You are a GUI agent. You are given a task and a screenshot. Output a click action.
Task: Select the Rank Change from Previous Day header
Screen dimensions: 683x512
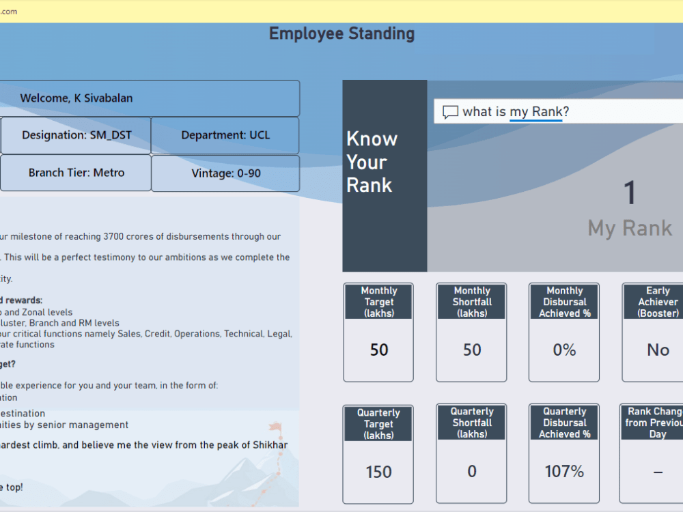(654, 423)
